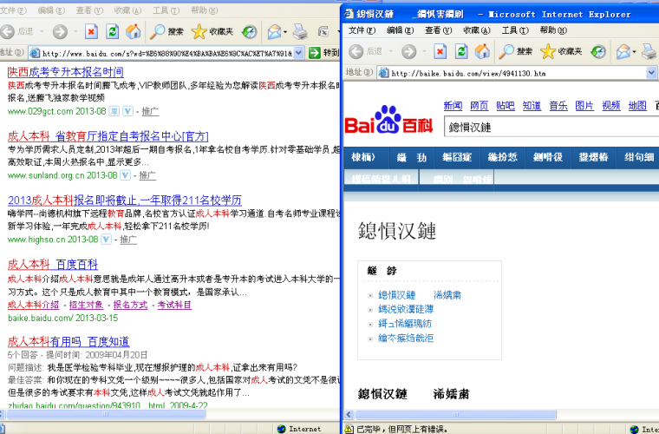Open Favorites (收藏夹) in left browser toolbar

point(212,31)
